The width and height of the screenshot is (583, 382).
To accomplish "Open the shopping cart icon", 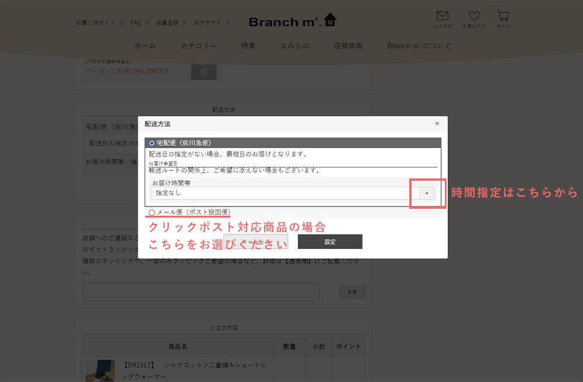I will 503,16.
